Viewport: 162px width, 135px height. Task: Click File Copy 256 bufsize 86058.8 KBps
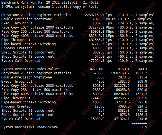(102, 32)
